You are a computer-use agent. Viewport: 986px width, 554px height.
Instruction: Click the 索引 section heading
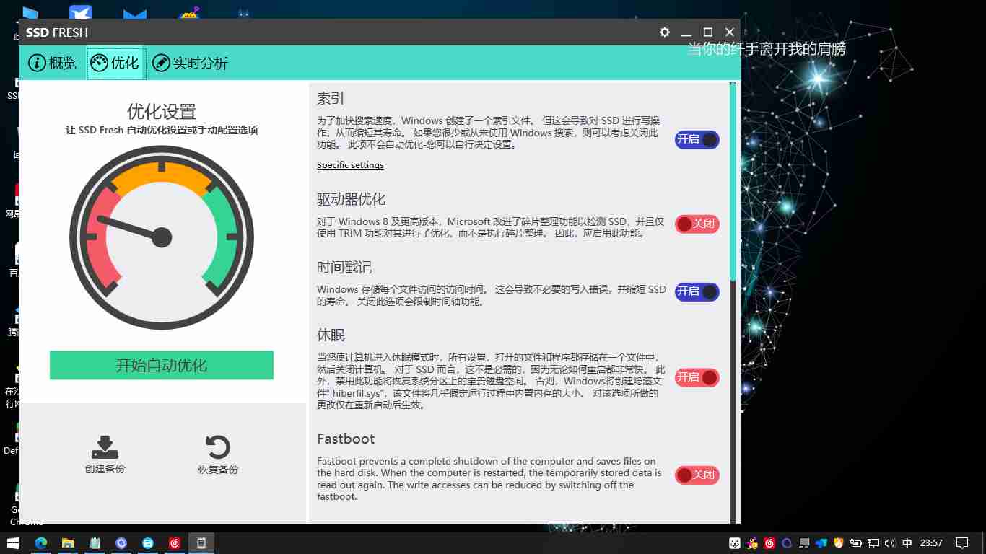click(x=331, y=100)
